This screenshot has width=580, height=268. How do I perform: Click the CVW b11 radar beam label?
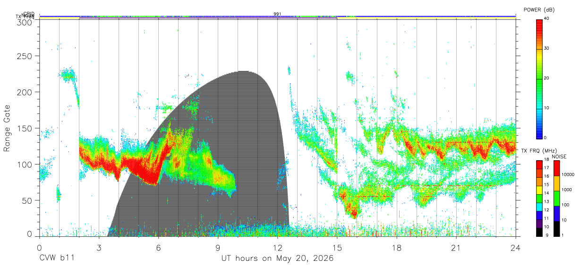coord(57,259)
